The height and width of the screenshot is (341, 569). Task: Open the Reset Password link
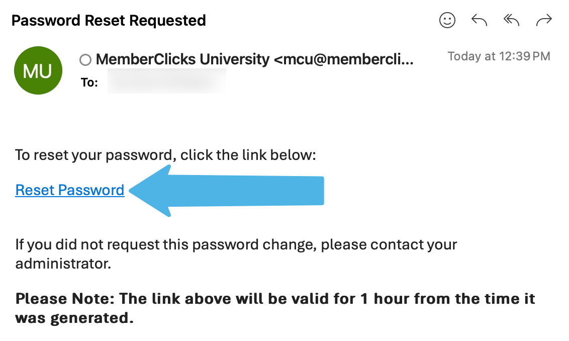(70, 190)
